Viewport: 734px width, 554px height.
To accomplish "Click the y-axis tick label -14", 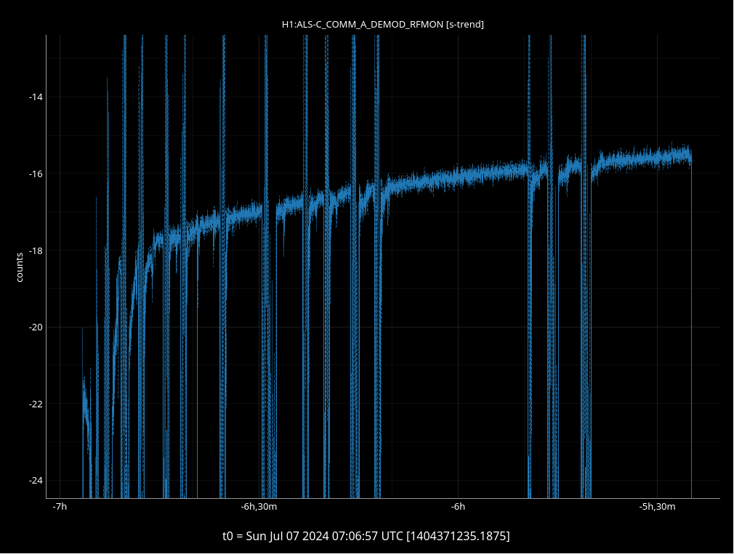I will [36, 97].
